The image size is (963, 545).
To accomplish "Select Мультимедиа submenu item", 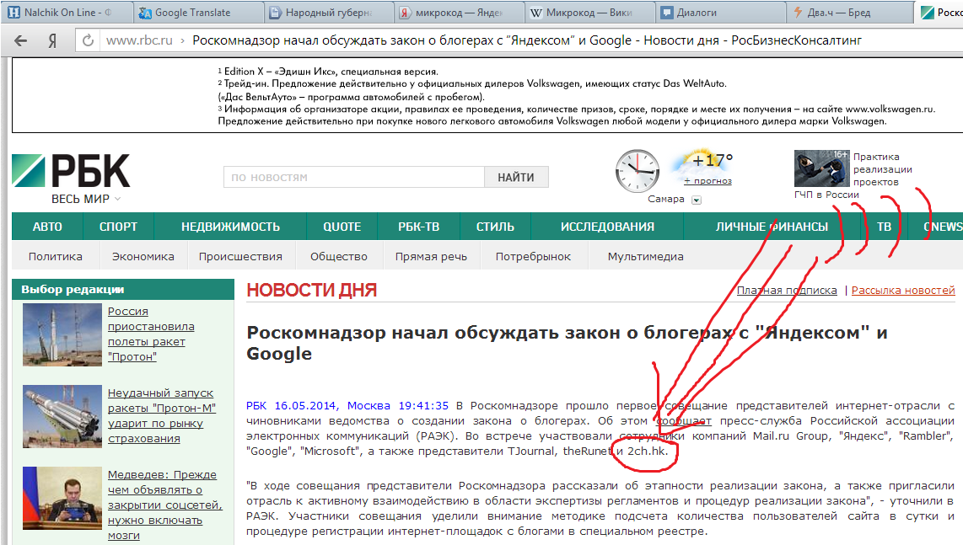I will pos(645,257).
